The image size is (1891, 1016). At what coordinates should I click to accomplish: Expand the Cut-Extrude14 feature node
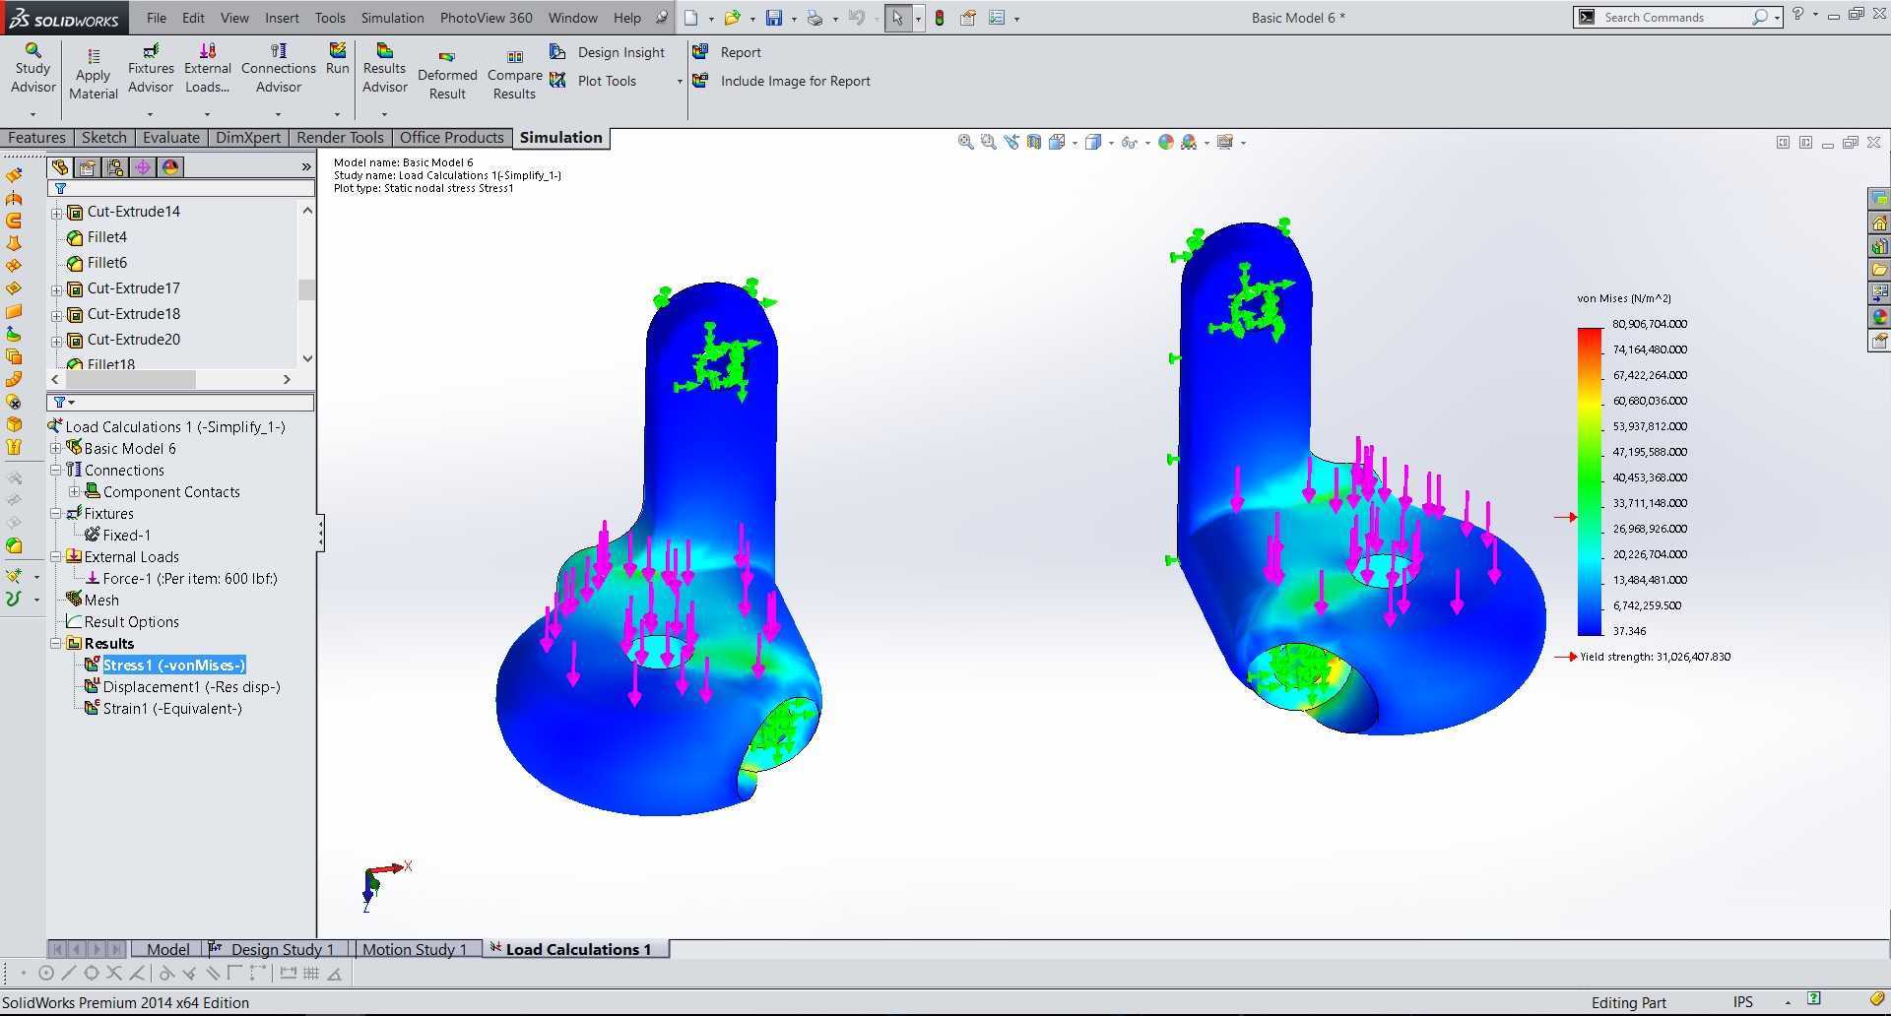point(57,213)
